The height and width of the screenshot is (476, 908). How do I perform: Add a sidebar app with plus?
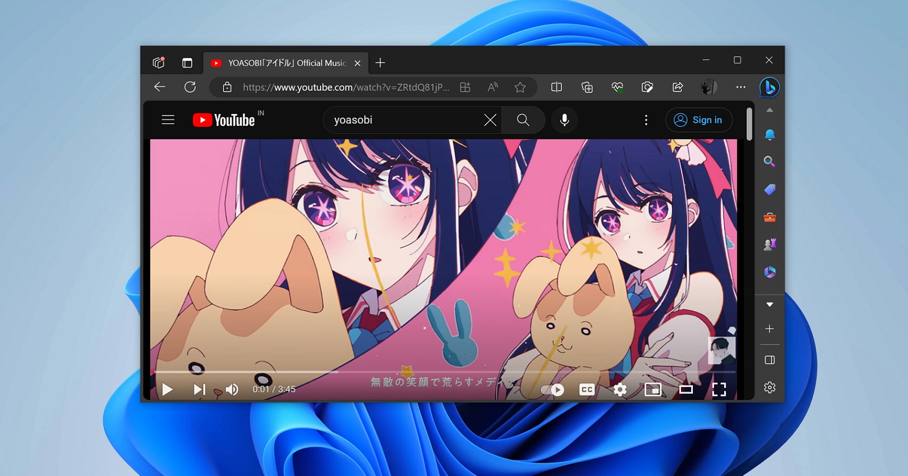point(770,329)
